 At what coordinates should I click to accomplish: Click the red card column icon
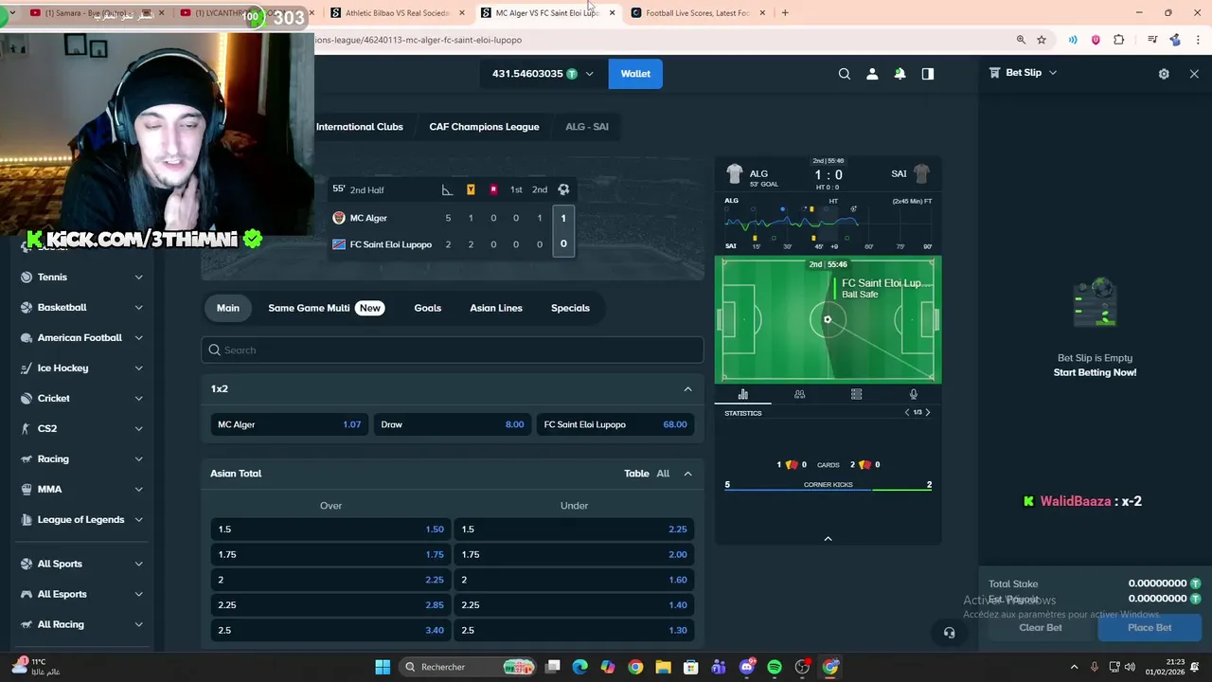click(x=493, y=189)
